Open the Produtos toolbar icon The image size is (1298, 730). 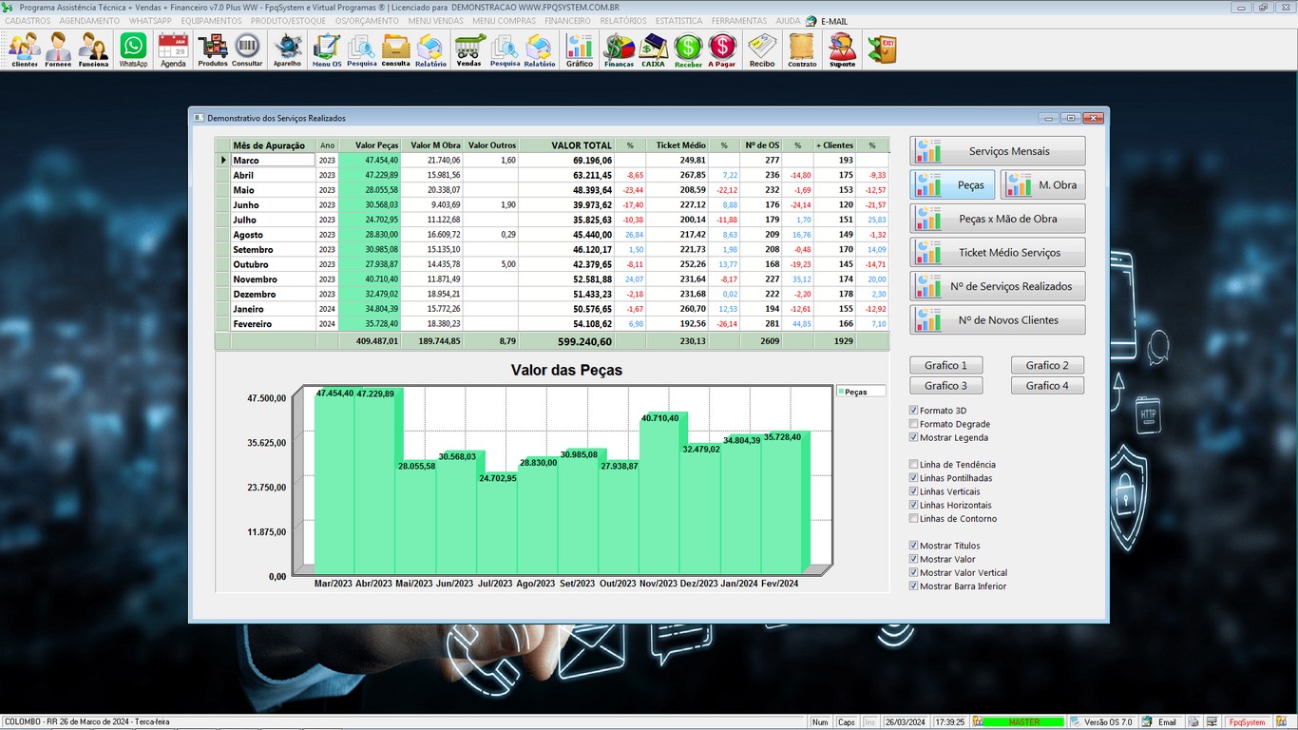coord(213,49)
